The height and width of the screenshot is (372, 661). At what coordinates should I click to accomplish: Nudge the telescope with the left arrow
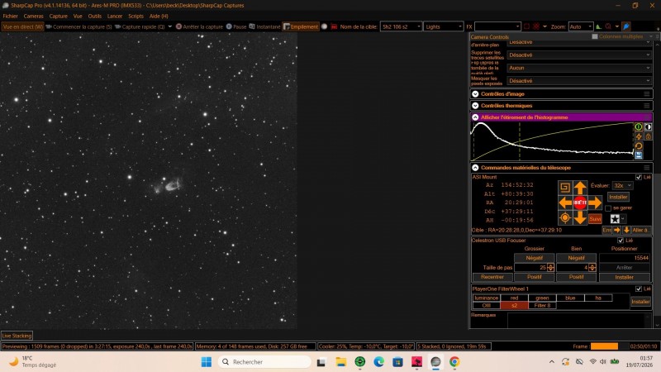click(565, 203)
